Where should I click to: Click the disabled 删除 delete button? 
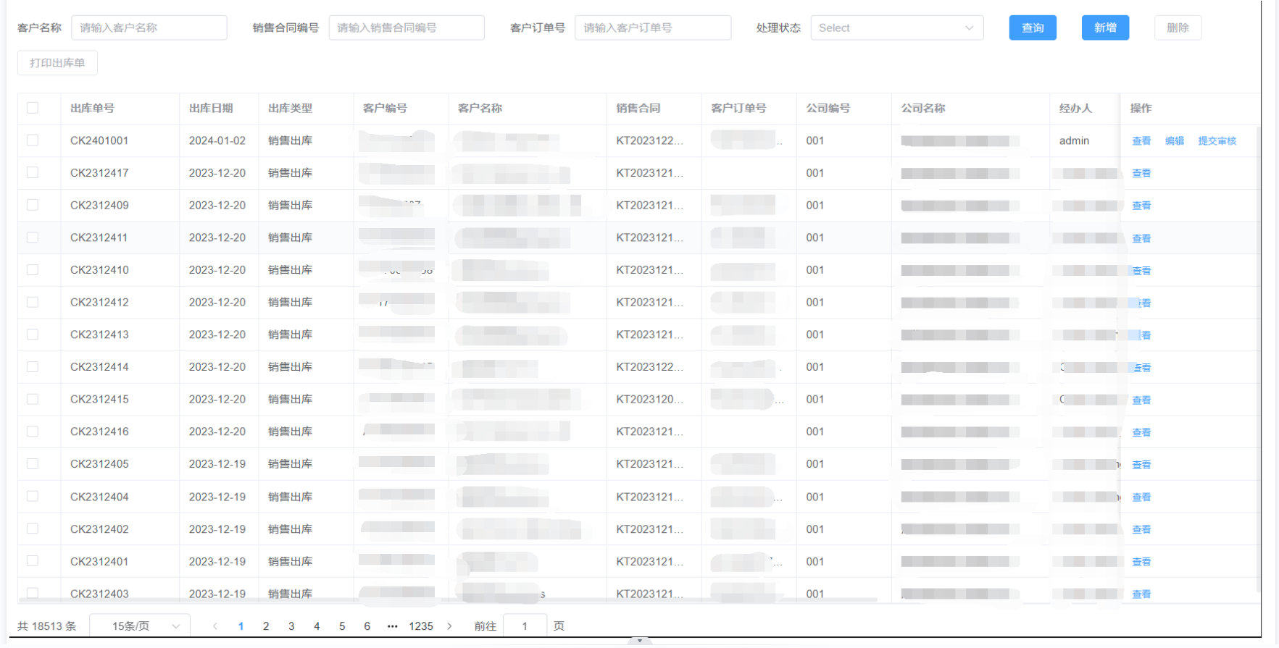click(x=1178, y=28)
